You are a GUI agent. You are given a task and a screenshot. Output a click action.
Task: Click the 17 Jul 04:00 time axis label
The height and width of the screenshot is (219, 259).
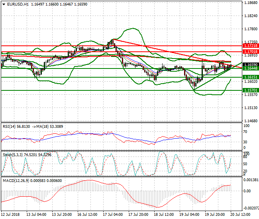point(113,215)
